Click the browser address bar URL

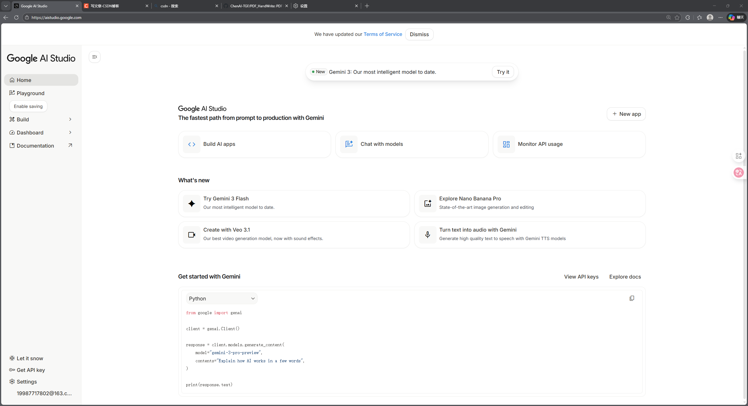(x=56, y=17)
